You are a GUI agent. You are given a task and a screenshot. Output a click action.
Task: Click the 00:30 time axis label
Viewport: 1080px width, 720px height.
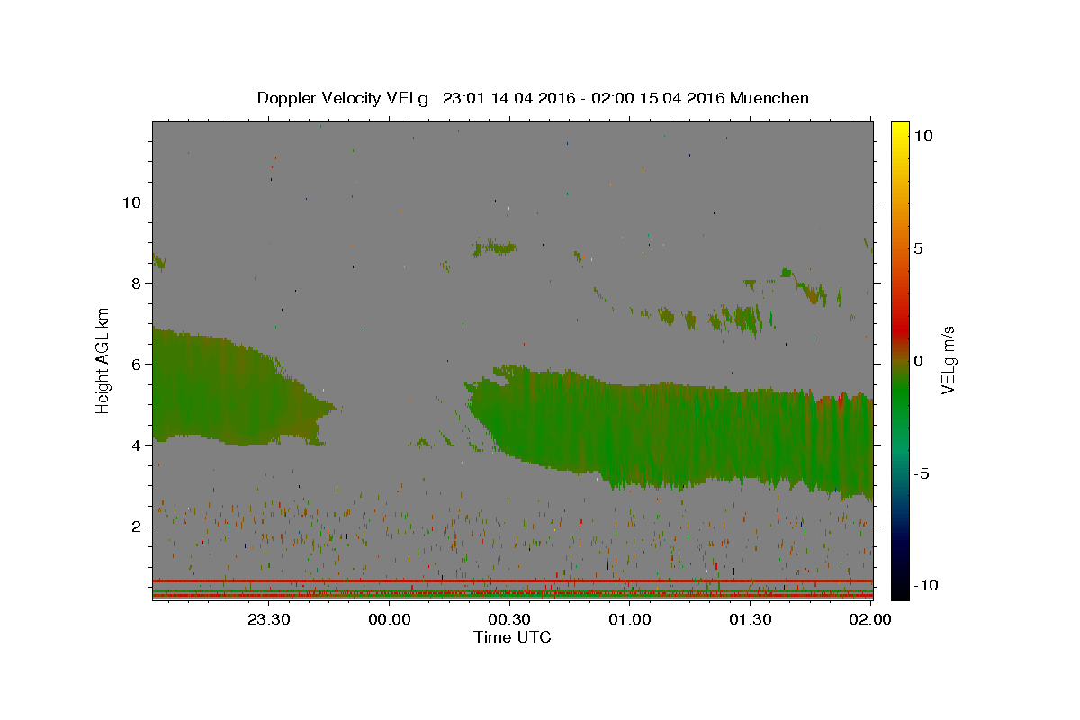pyautogui.click(x=509, y=619)
